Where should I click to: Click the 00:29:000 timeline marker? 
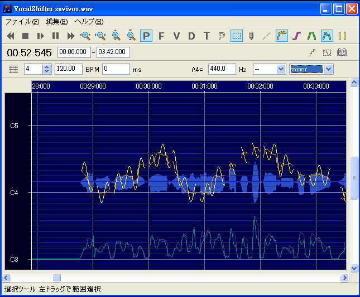pos(93,86)
